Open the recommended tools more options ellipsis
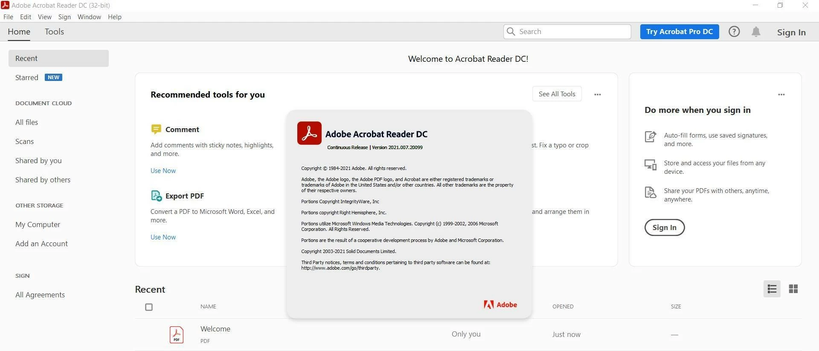Viewport: 819px width, 351px height. [x=598, y=95]
